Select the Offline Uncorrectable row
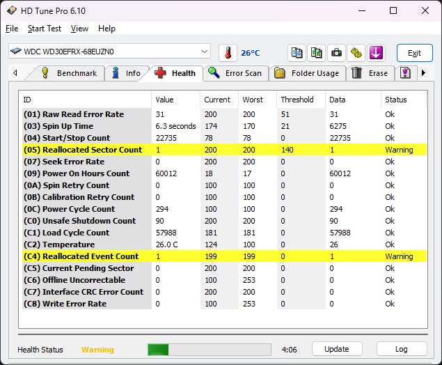 click(x=224, y=280)
